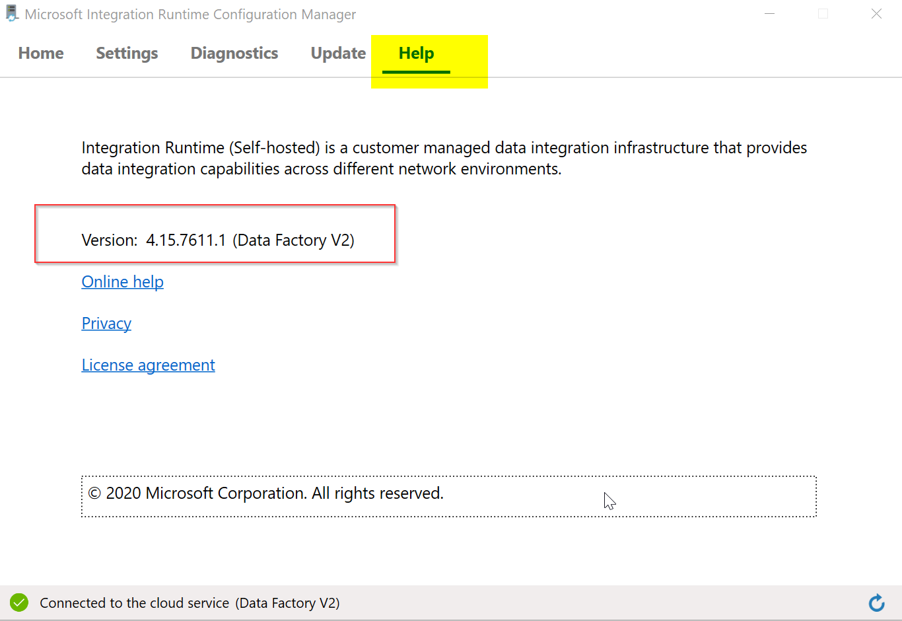This screenshot has width=902, height=621.
Task: Click the Microsoft copyright notice box
Action: pos(448,495)
